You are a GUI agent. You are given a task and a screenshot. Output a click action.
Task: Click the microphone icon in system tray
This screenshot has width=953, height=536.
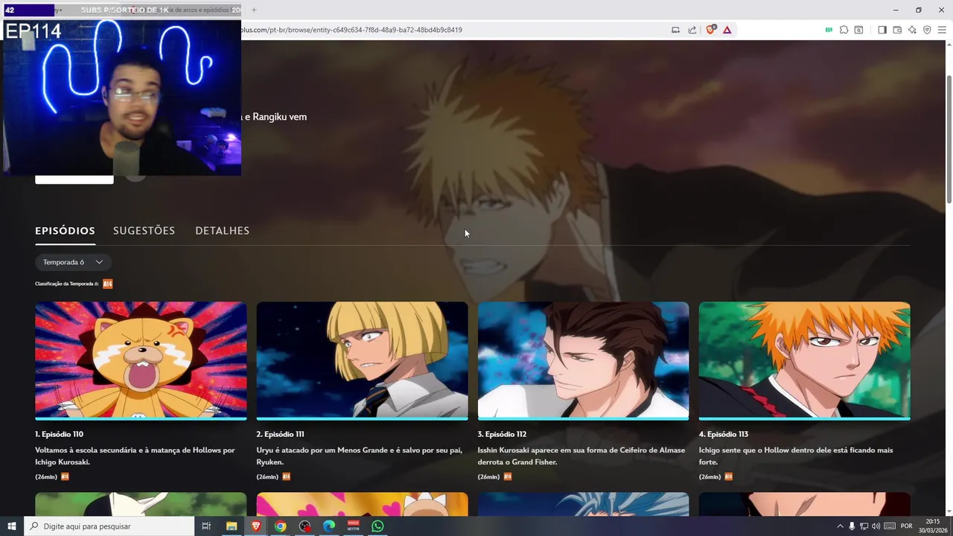tap(852, 526)
